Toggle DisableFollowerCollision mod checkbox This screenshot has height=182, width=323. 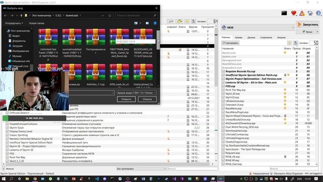click(7, 124)
